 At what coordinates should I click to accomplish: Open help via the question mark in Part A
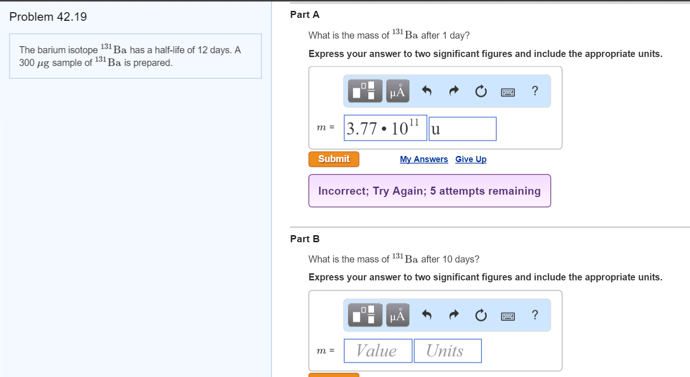point(534,91)
